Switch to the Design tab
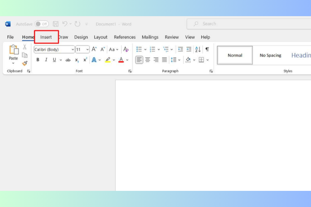The height and width of the screenshot is (207, 311). tap(81, 37)
